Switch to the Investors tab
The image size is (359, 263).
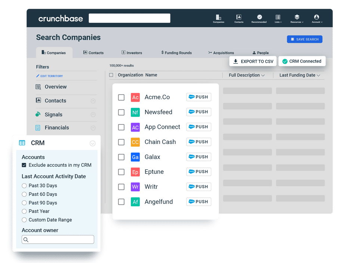[132, 53]
